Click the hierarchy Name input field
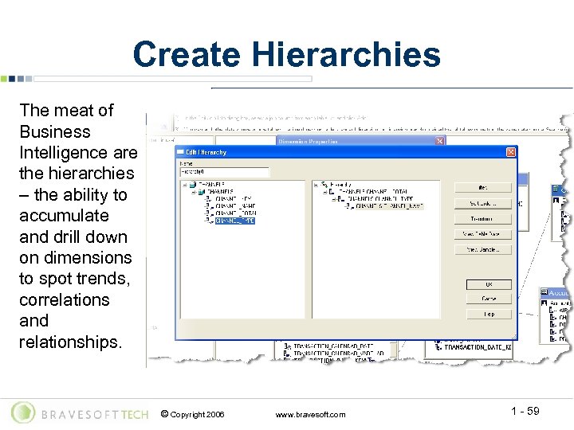 point(224,172)
